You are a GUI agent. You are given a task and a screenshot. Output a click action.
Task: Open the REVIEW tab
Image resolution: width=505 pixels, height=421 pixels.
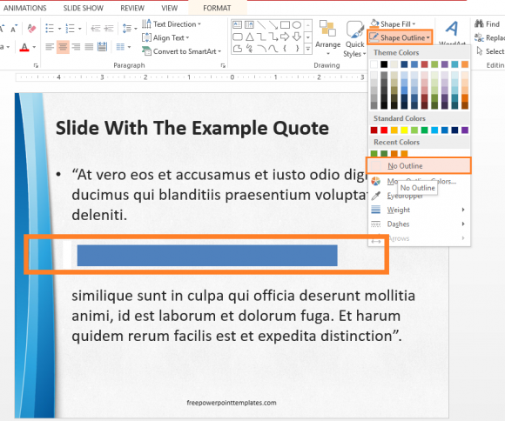(132, 8)
